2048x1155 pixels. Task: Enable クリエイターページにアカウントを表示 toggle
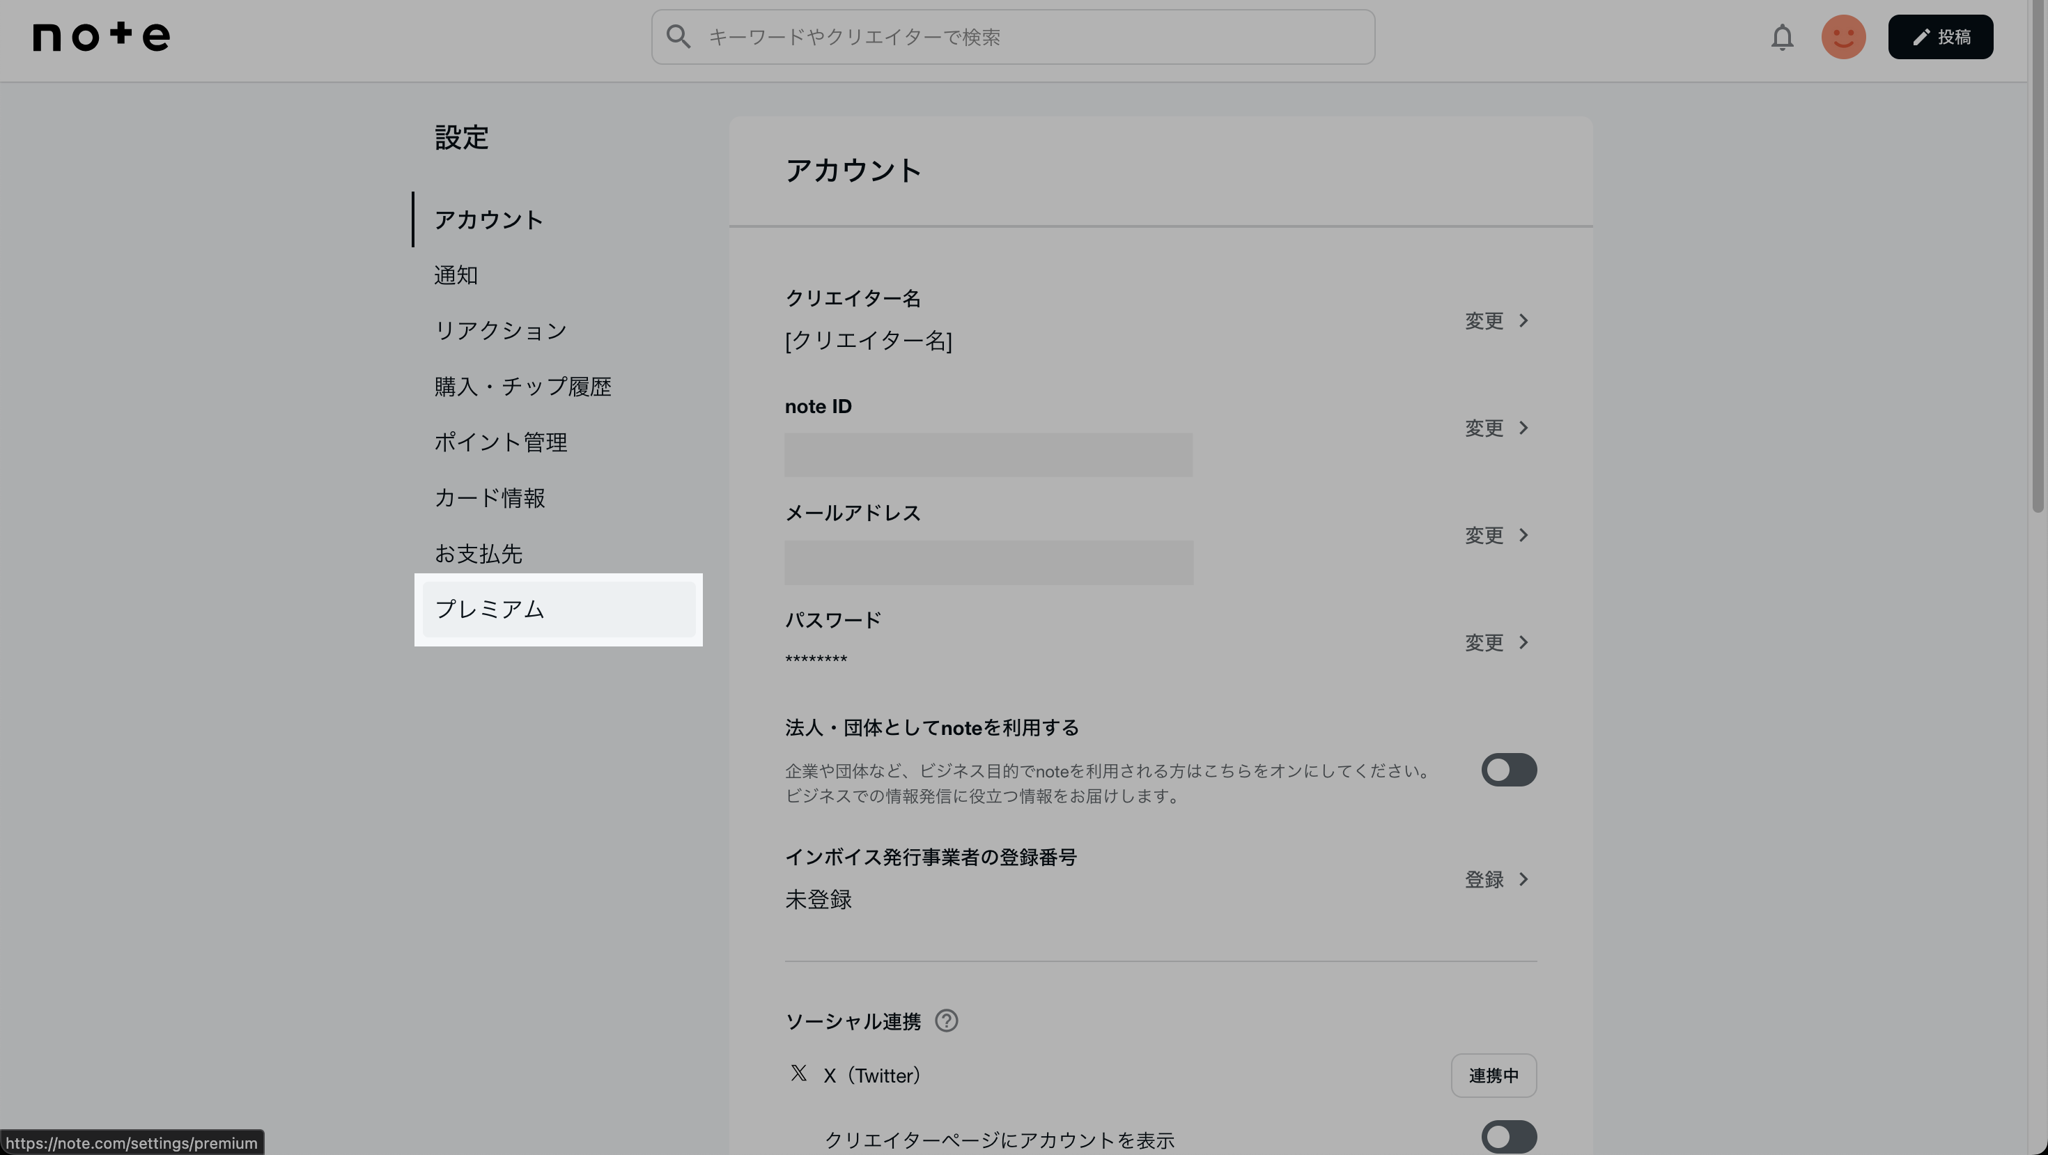coord(1508,1137)
